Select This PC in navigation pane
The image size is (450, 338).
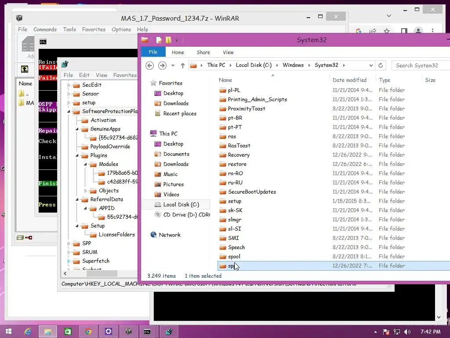[168, 134]
